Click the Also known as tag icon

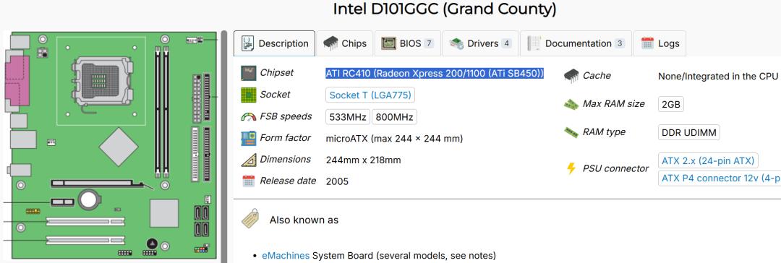(x=250, y=219)
